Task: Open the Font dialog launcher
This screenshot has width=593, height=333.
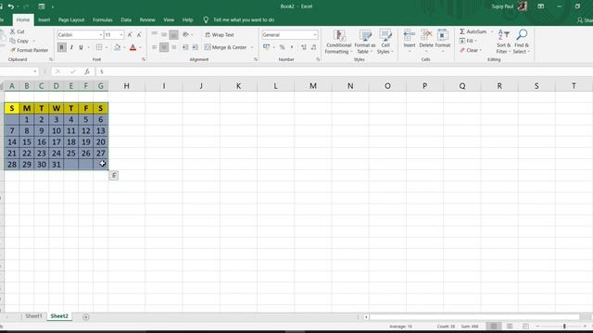Action: 144,59
